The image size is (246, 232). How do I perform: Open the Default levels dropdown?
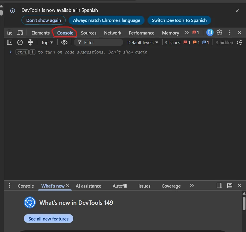click(143, 43)
